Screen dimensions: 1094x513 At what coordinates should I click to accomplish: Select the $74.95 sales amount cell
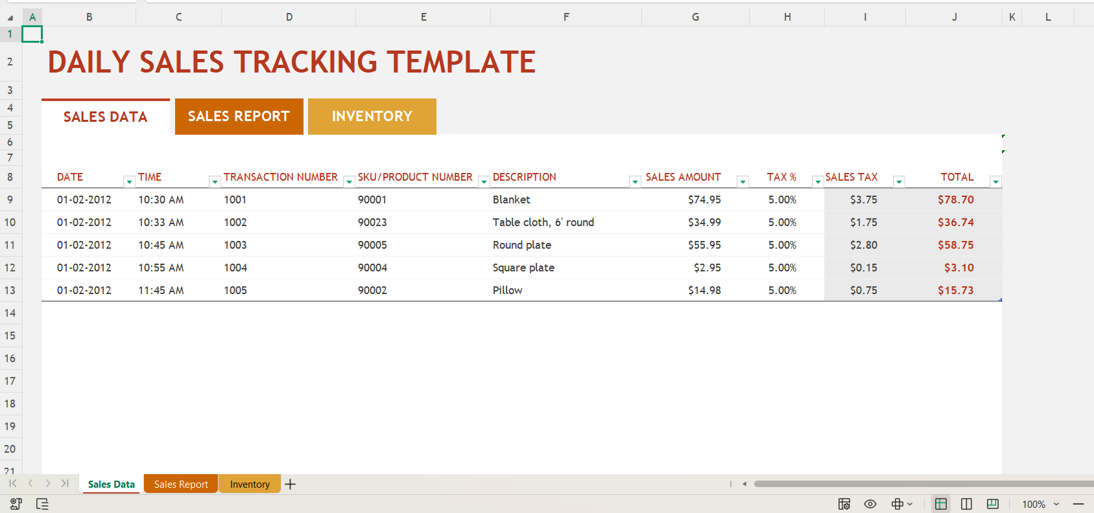(x=695, y=199)
